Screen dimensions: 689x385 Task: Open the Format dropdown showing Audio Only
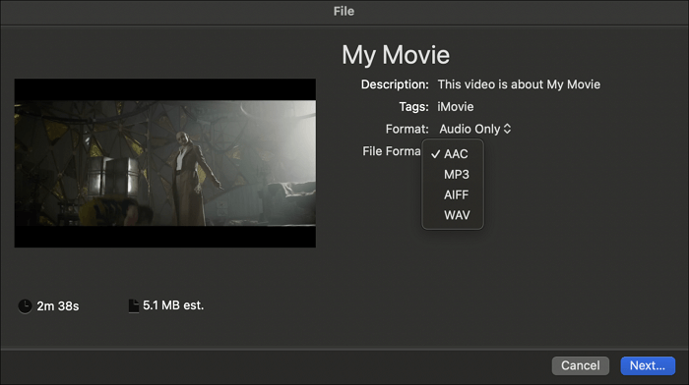pyautogui.click(x=475, y=129)
